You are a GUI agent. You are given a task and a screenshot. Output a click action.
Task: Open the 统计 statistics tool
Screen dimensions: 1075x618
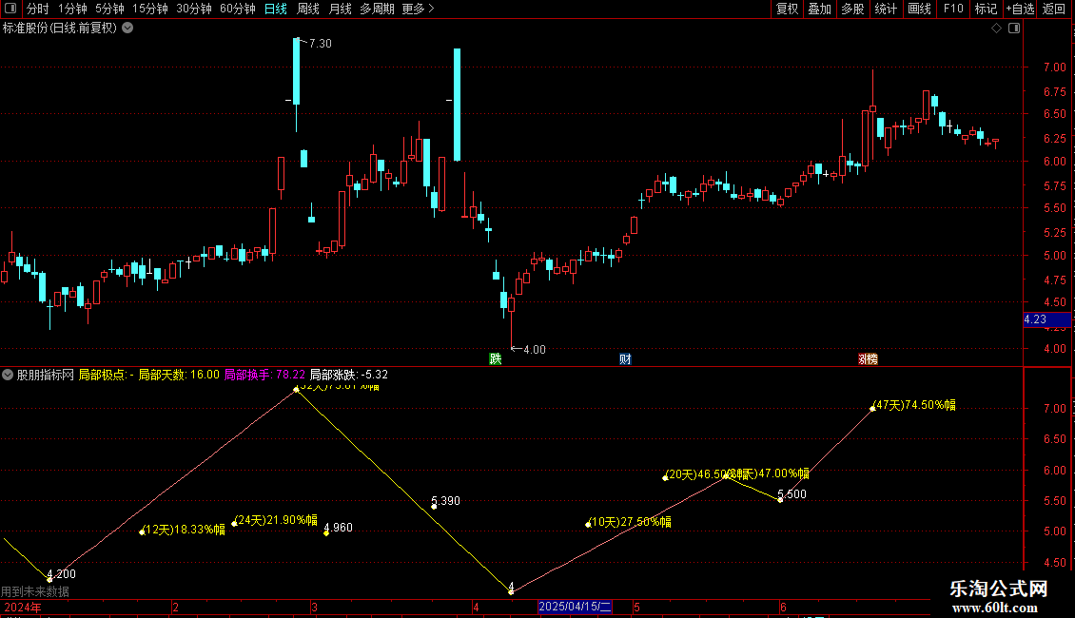[x=886, y=9]
